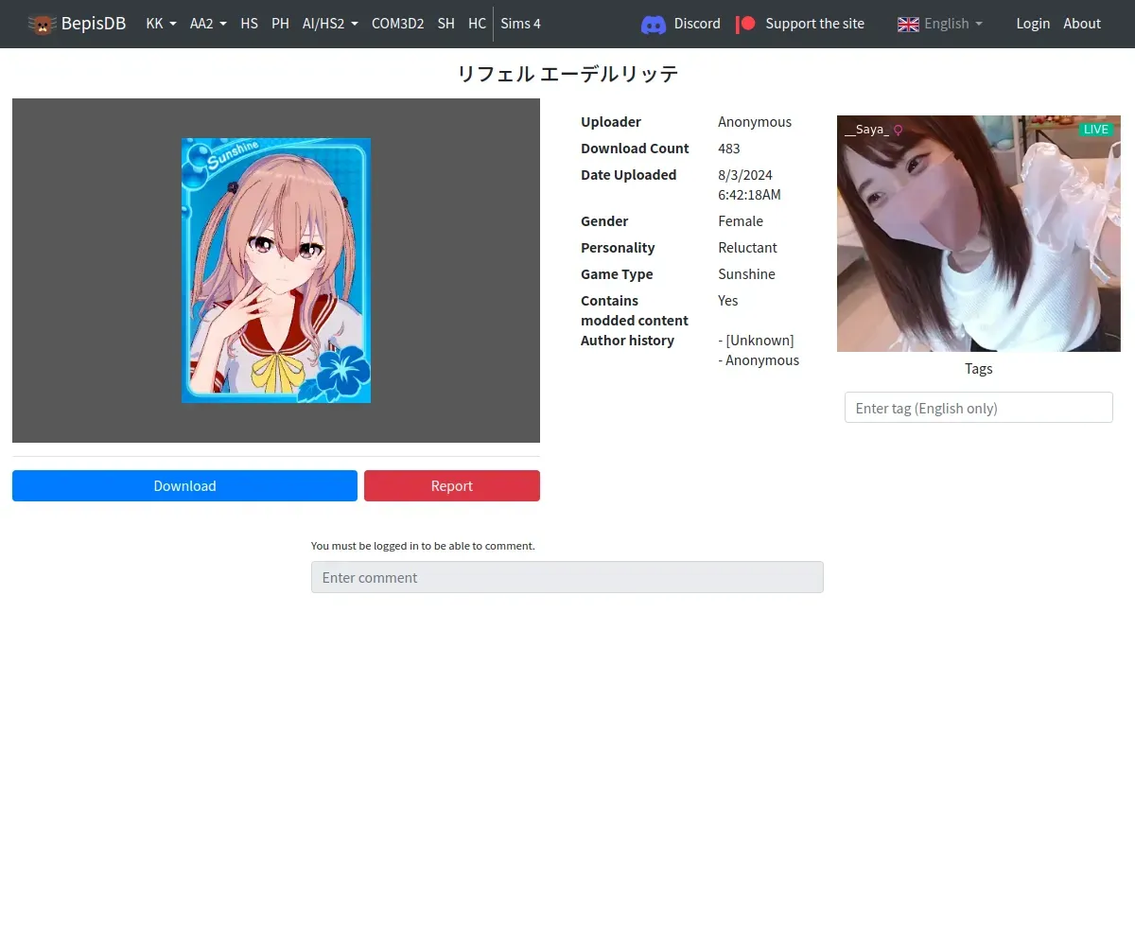1135x946 pixels.
Task: Click the Anonymous uploader value
Action: tap(755, 122)
